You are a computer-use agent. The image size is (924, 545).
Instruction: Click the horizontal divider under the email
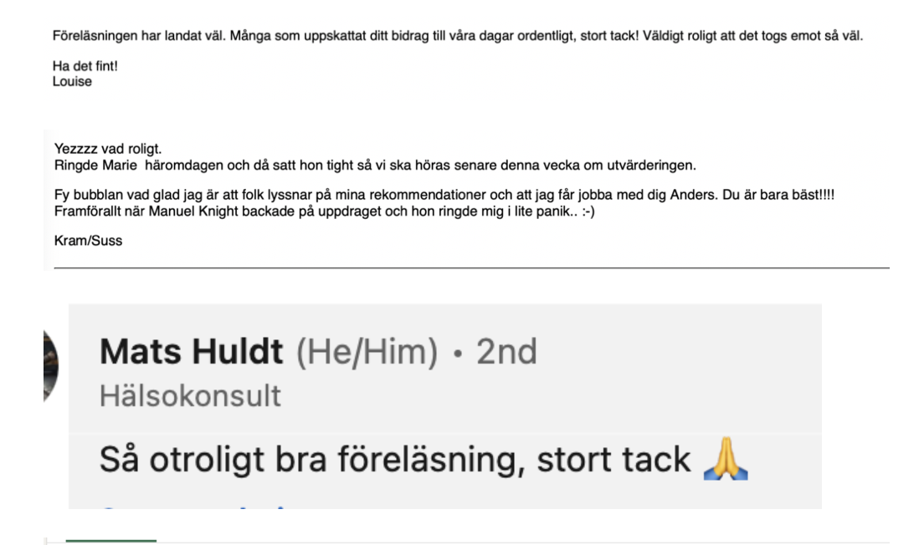click(x=471, y=267)
